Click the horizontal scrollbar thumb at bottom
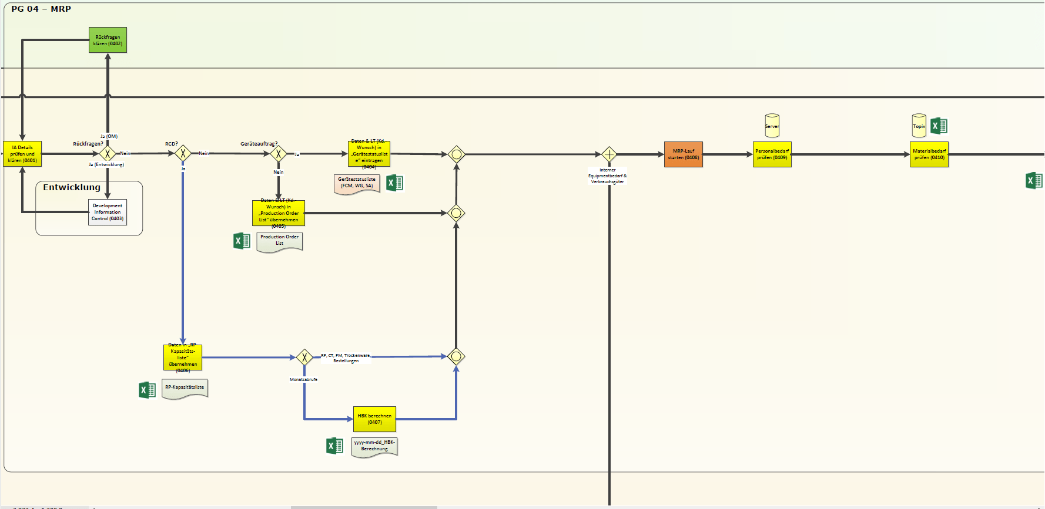Screen dimensions: 1045x509 364,507
